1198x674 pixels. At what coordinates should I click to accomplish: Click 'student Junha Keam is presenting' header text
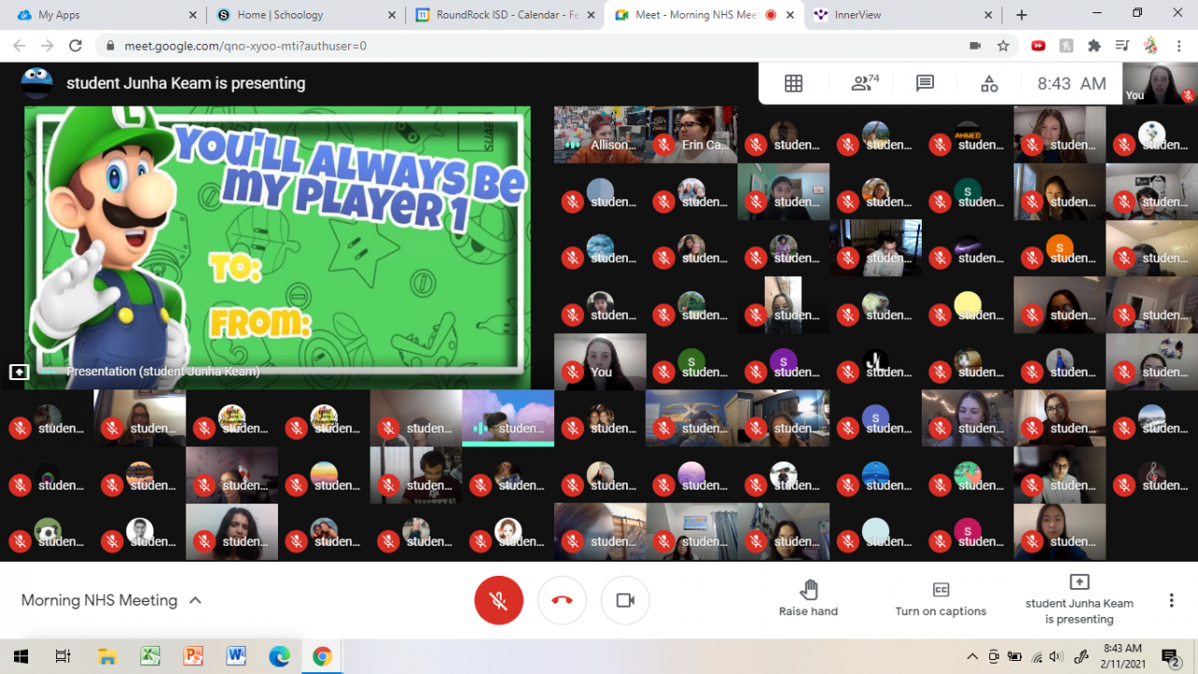186,83
